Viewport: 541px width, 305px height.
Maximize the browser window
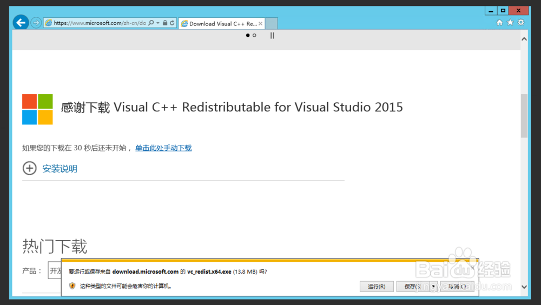pyautogui.click(x=503, y=11)
